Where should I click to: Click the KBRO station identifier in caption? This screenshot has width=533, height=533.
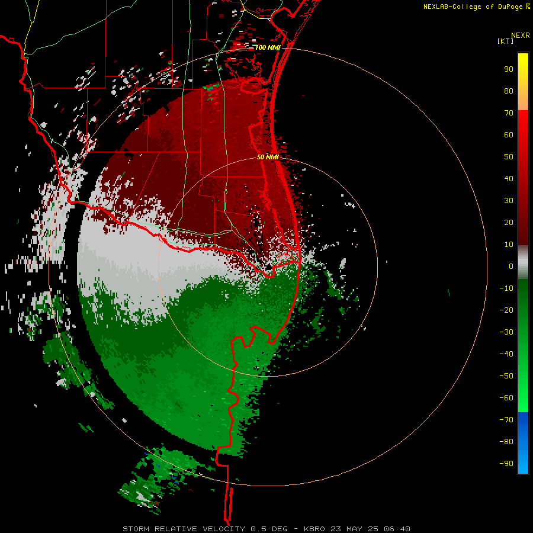tap(314, 529)
